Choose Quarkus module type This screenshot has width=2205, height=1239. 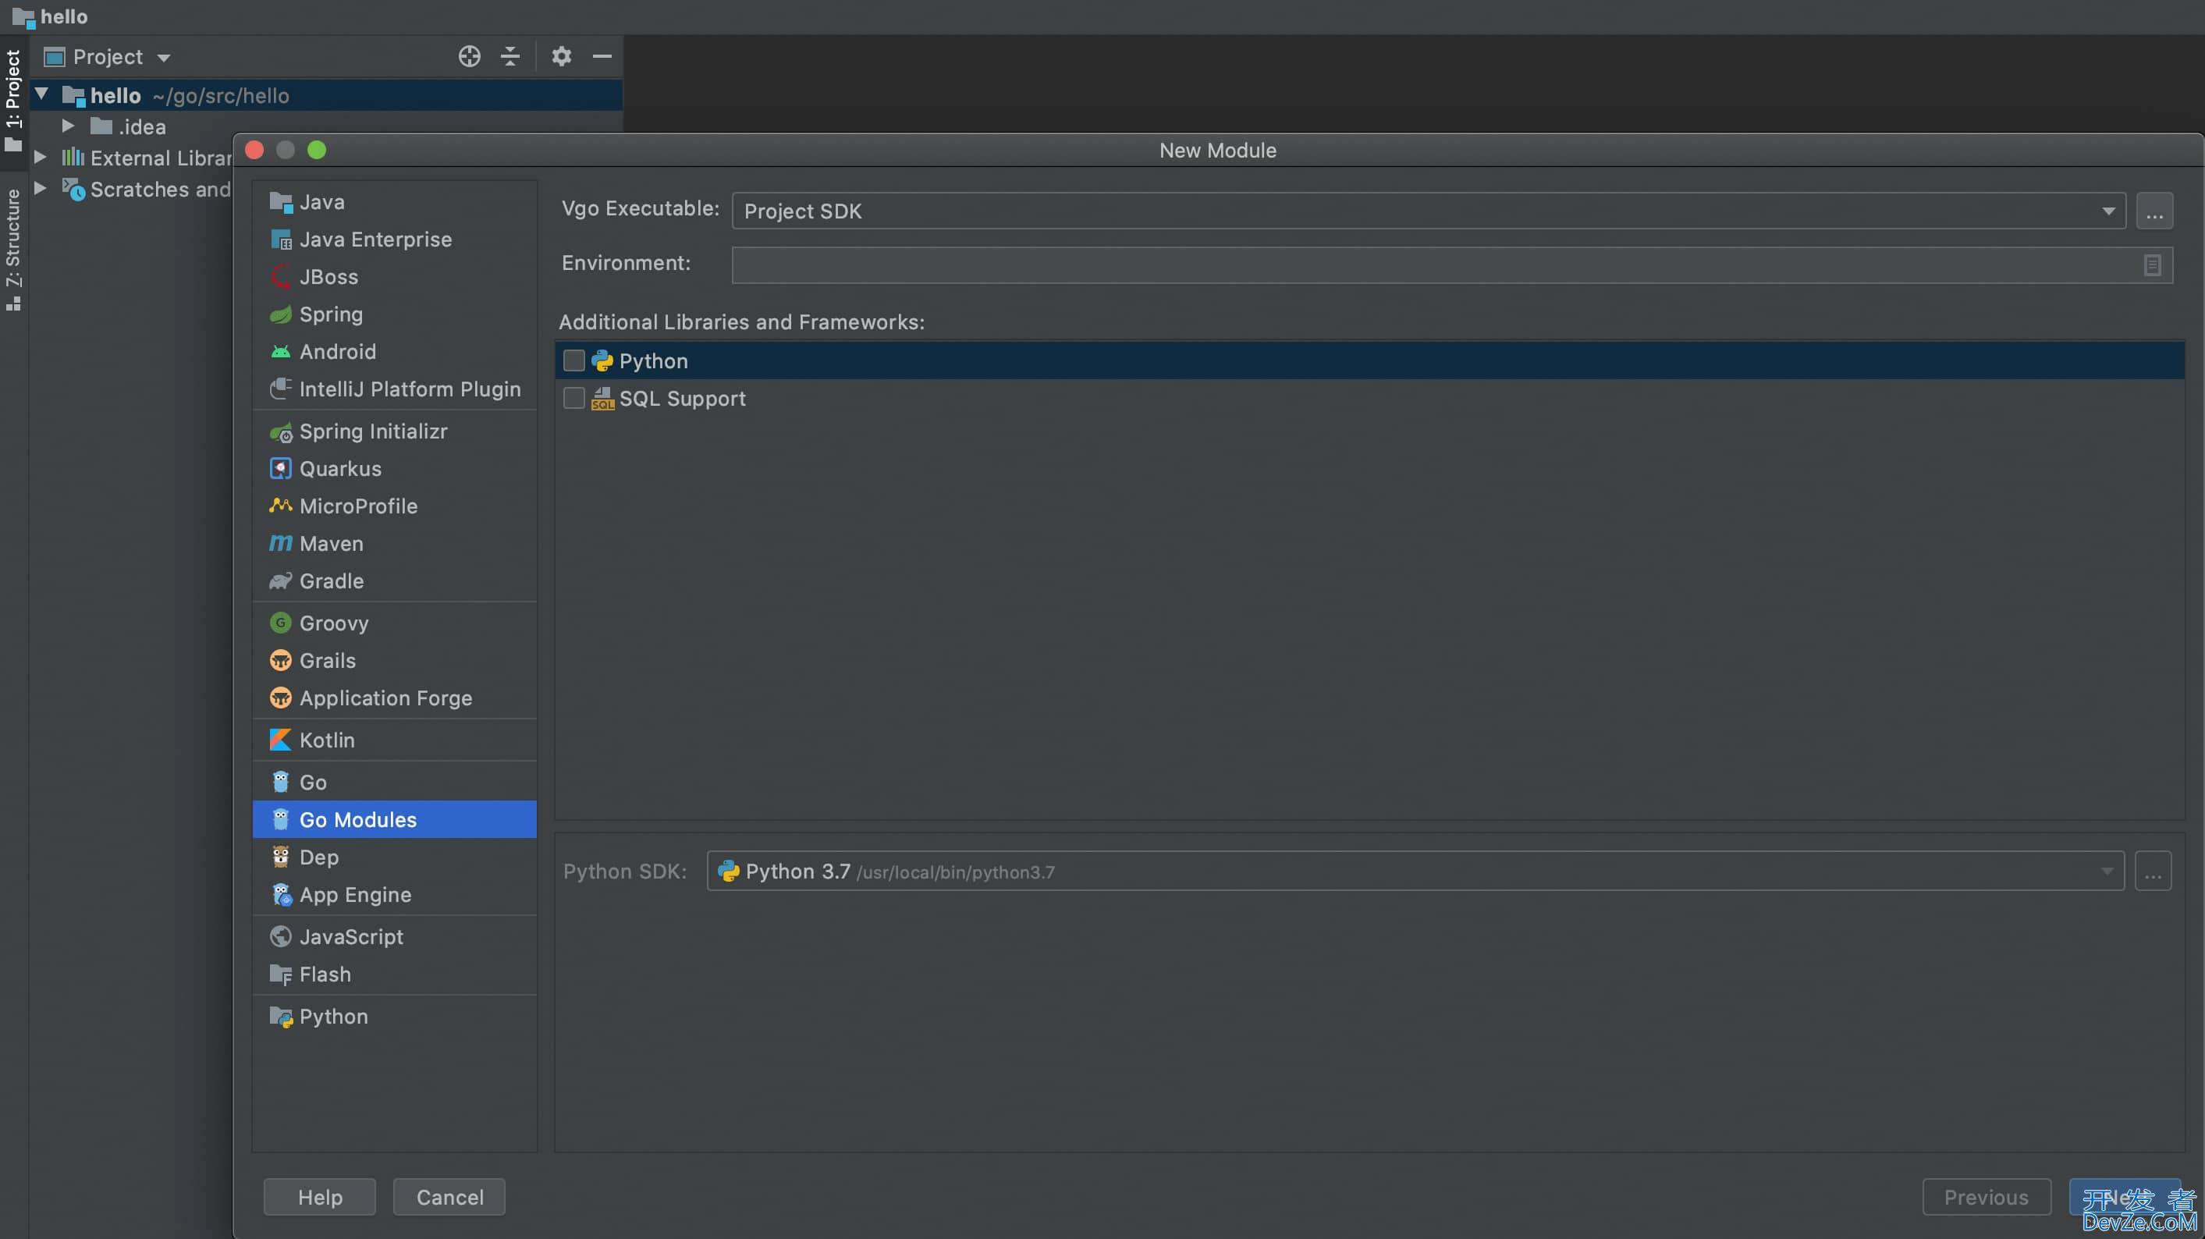[x=395, y=469]
